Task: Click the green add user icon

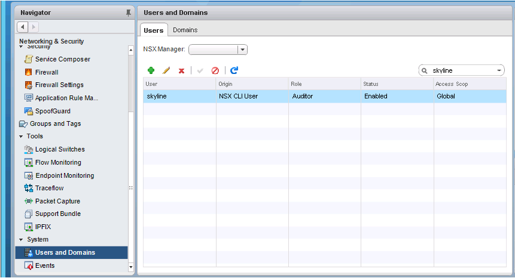Action: pyautogui.click(x=151, y=70)
